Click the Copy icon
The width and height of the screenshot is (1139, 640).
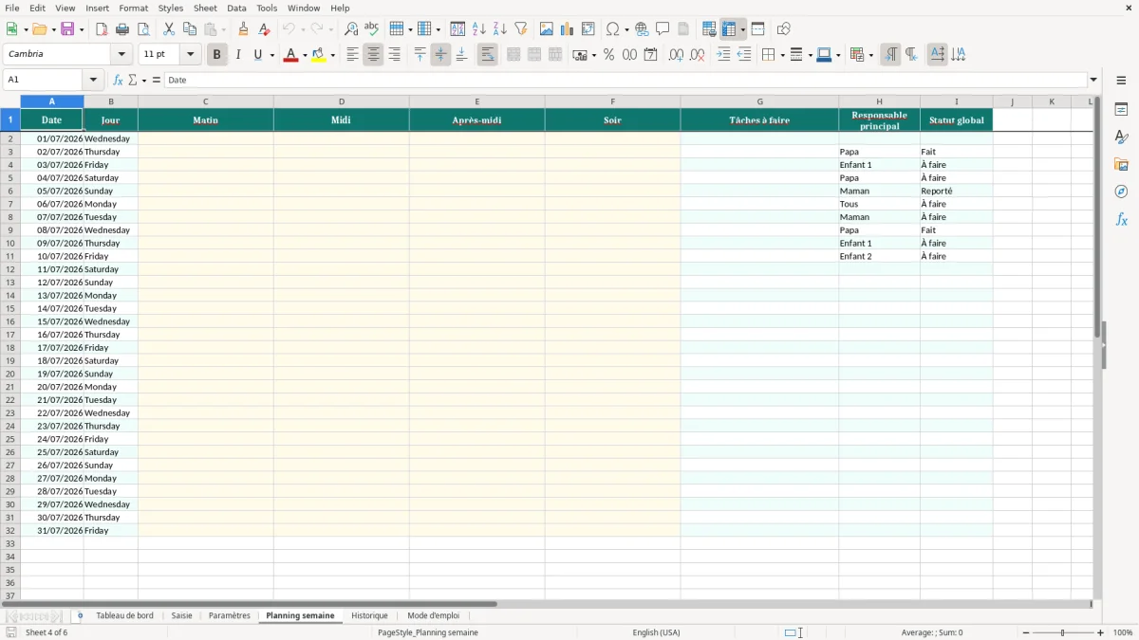tap(190, 29)
